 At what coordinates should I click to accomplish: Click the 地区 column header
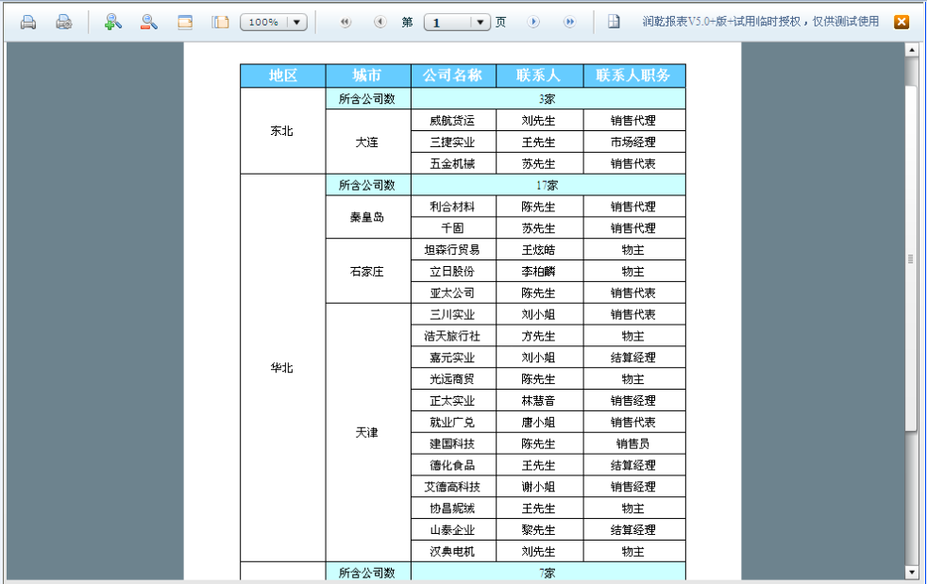(x=283, y=75)
